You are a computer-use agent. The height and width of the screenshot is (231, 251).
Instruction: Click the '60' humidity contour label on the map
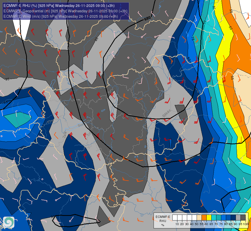(230, 28)
